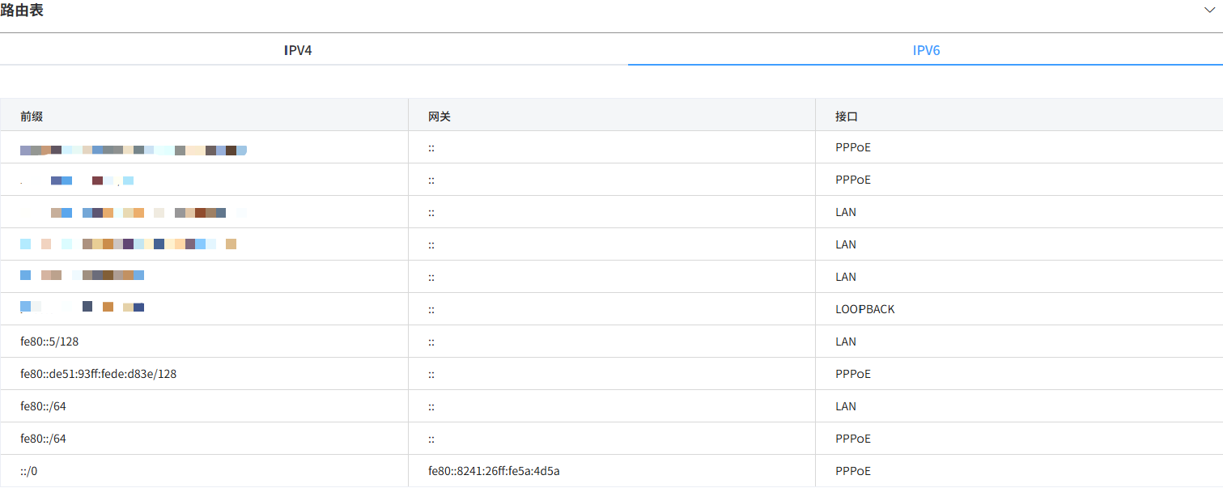Click the redacted prefix in the first row
The width and height of the screenshot is (1223, 488).
[x=134, y=149]
